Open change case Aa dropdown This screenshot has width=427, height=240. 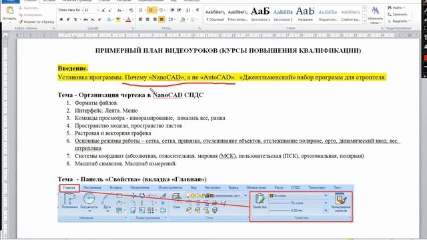pyautogui.click(x=119, y=11)
